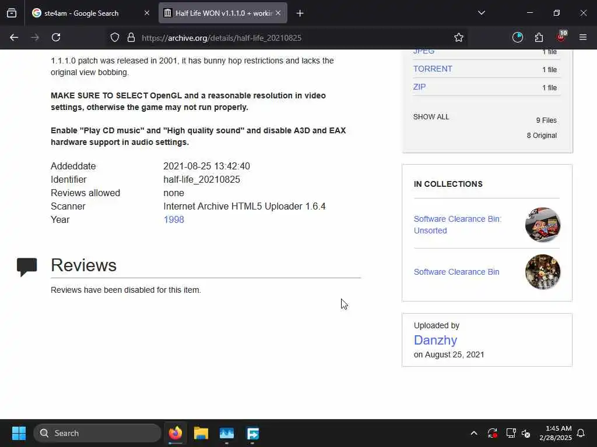
Task: Click the sync status tray icon with red dot
Action: tap(492, 433)
